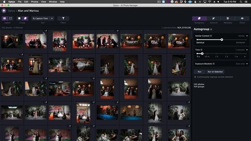Click the flame-shaped menu bar icon
Viewport: 251px width, 141px height.
(x=195, y=2)
